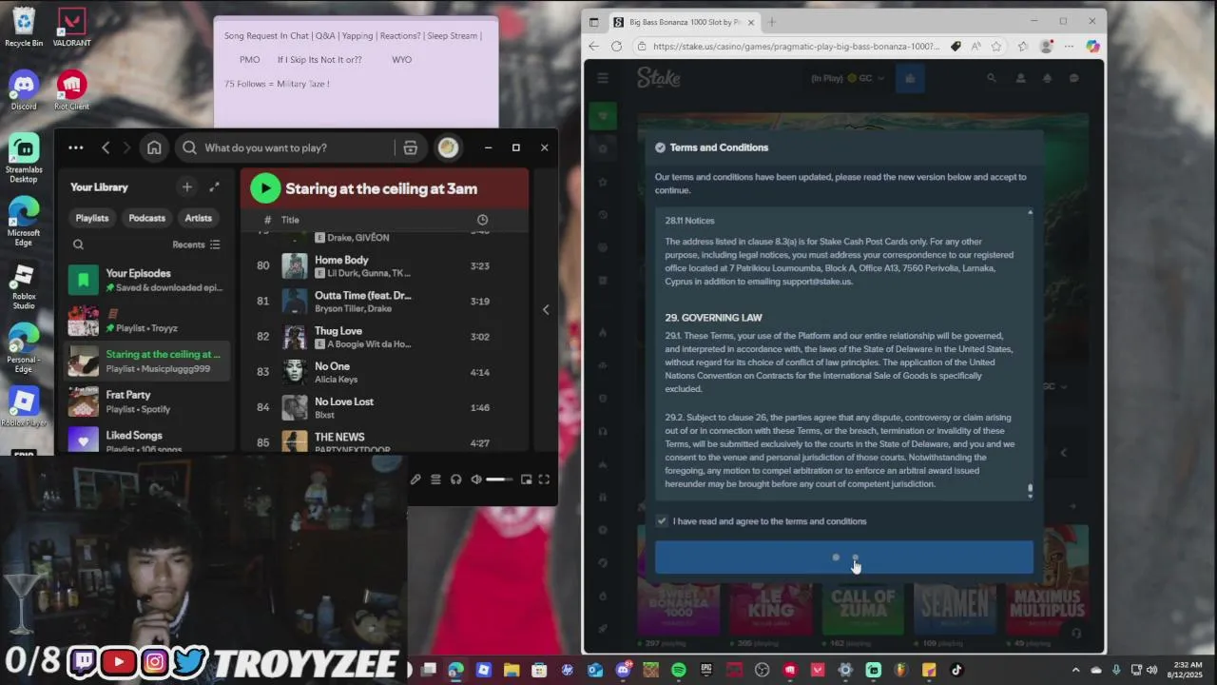Go back in Spotify navigation
This screenshot has width=1217, height=685.
(x=106, y=147)
